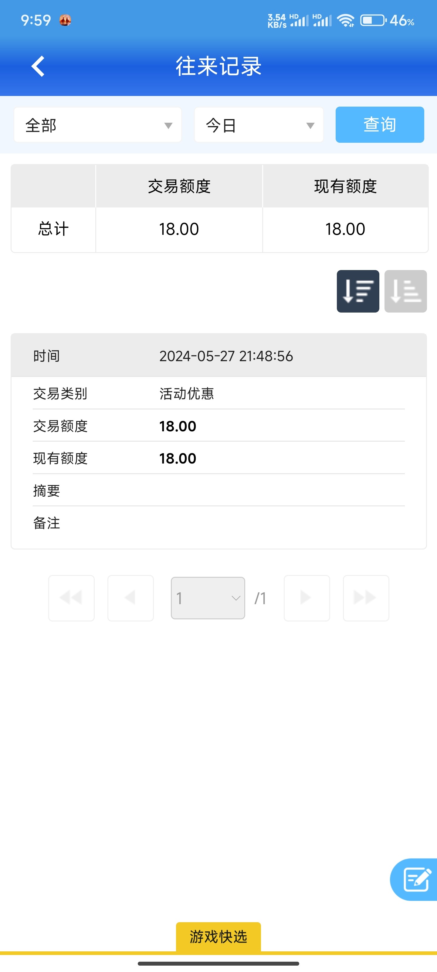
Task: Tap the 往来记录 page title
Action: click(x=218, y=67)
